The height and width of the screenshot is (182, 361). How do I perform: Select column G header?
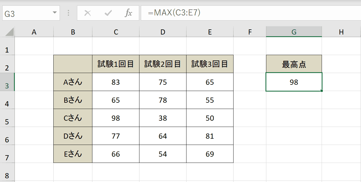(x=294, y=32)
